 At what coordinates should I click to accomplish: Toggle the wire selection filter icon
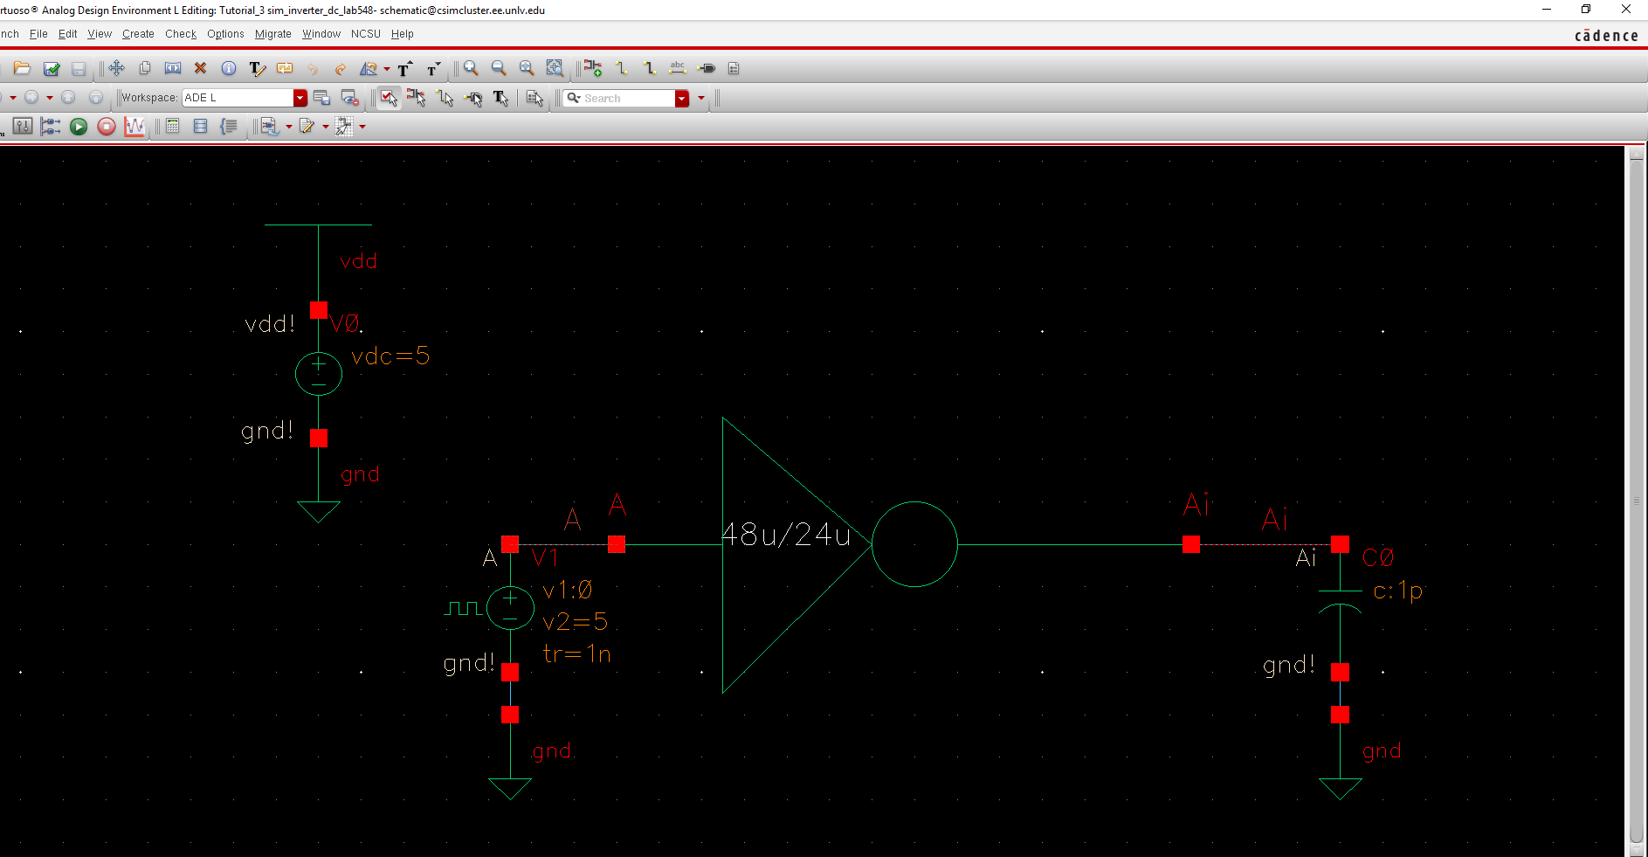click(x=445, y=98)
